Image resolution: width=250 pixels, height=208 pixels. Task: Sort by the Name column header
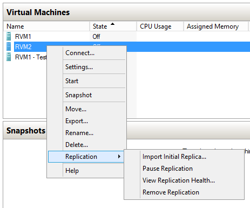tap(46, 26)
